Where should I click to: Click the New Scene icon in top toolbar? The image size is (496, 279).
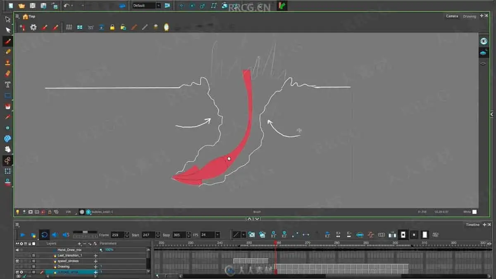tap(11, 6)
